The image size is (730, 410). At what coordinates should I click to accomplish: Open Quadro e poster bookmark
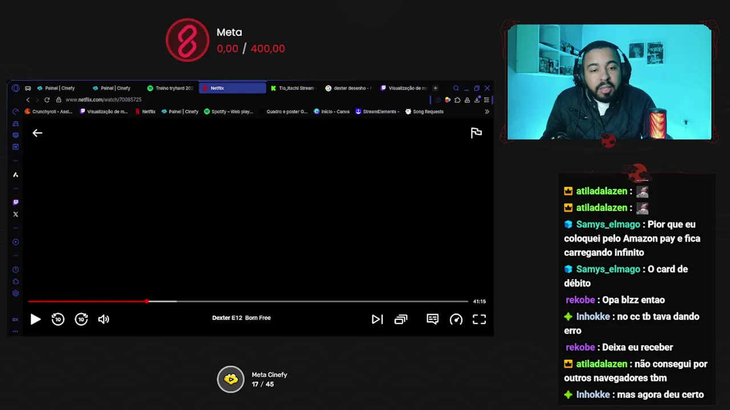pos(283,112)
